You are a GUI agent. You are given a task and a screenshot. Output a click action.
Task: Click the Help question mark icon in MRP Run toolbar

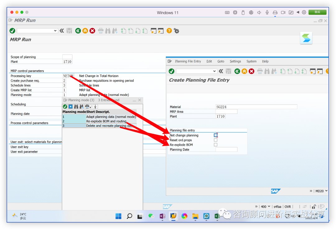pyautogui.click(x=169, y=30)
